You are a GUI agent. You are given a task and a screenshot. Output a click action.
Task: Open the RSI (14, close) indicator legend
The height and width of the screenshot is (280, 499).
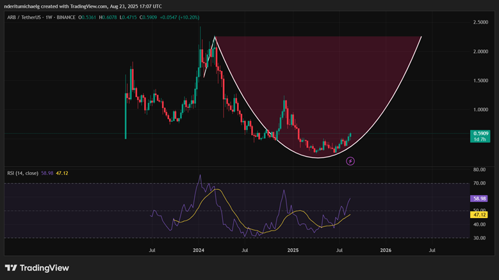click(x=24, y=172)
